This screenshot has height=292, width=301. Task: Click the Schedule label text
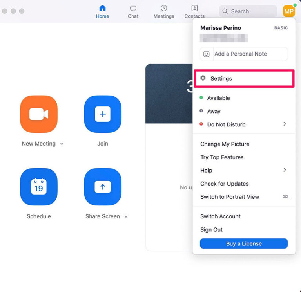39,216
